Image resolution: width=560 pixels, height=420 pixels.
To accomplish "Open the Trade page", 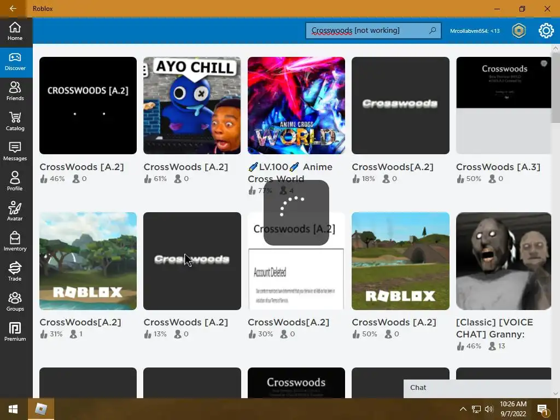I will 15,272.
